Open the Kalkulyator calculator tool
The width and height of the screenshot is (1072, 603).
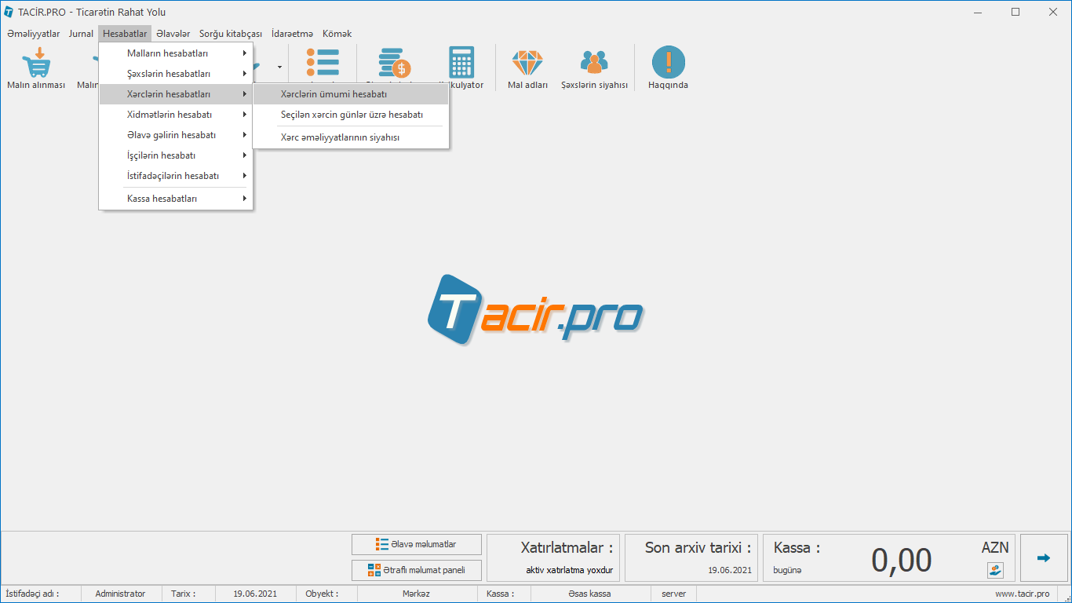(x=461, y=63)
